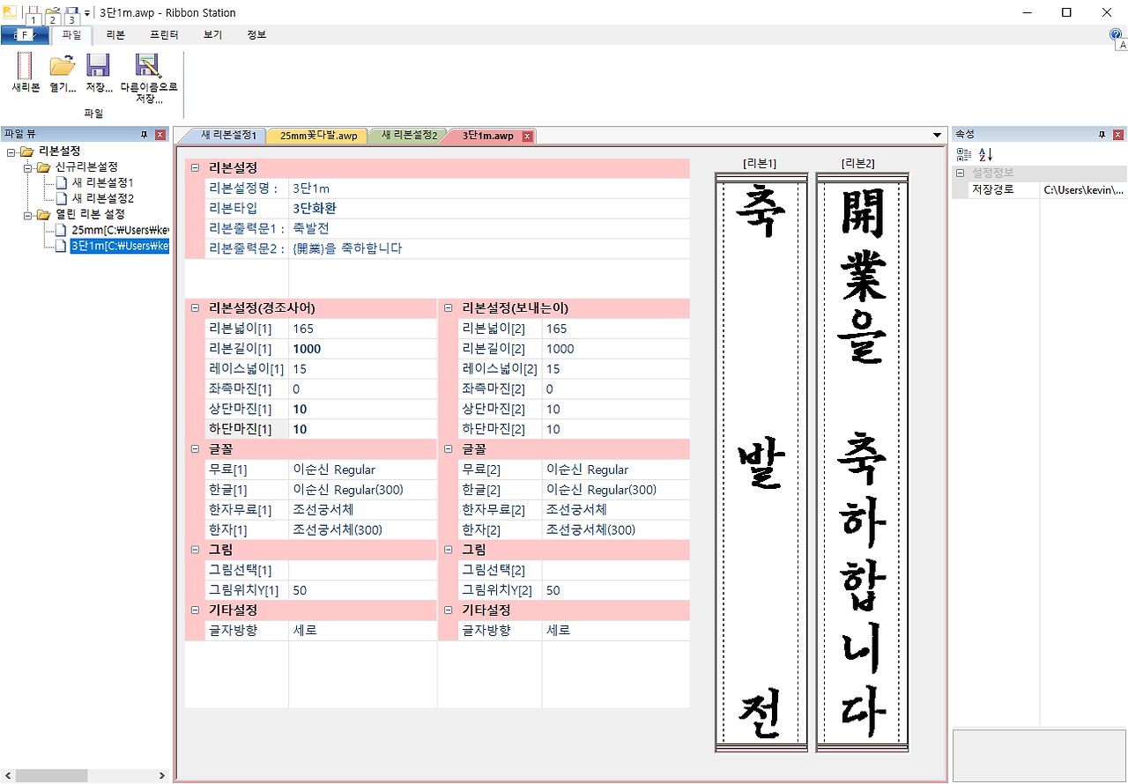Screen dimensions: 1128x784
Task: Click the blue F application button
Action: (x=25, y=34)
